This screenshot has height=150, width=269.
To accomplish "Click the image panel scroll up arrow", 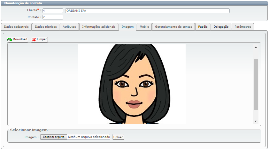I will coord(256,48).
